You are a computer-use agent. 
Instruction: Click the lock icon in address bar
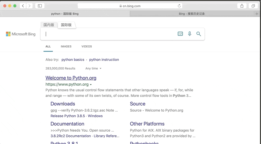tap(121, 6)
